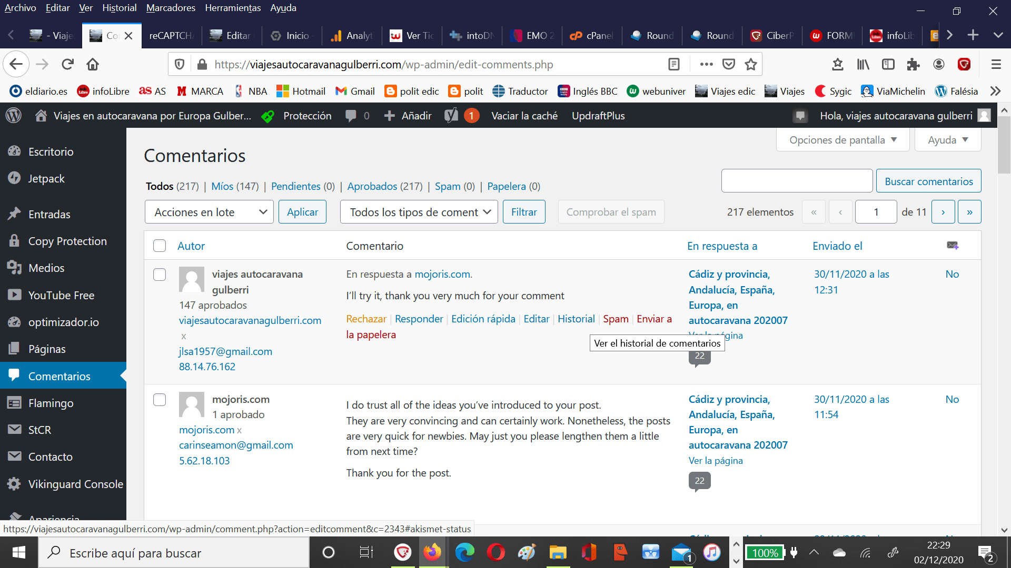Open the extensions puzzle icon
The height and width of the screenshot is (568, 1011).
click(913, 64)
